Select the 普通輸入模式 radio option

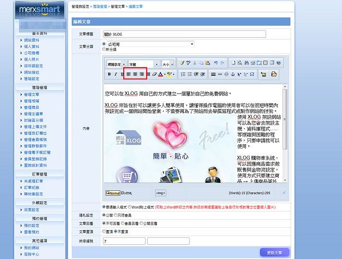[x=104, y=207]
